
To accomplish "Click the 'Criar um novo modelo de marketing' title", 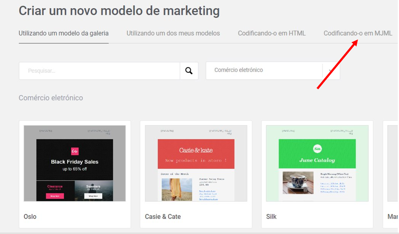I will click(119, 11).
